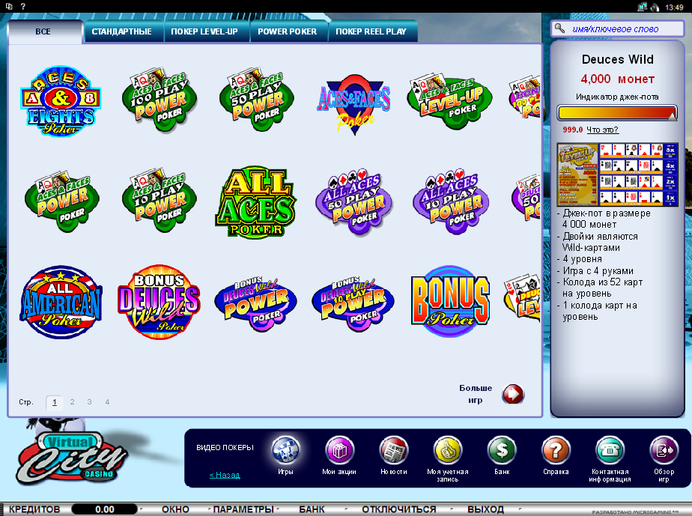This screenshot has width=692, height=516.
Task: Go to page 4
Action: pos(107,401)
